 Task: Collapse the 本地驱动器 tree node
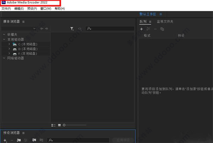point(4,39)
